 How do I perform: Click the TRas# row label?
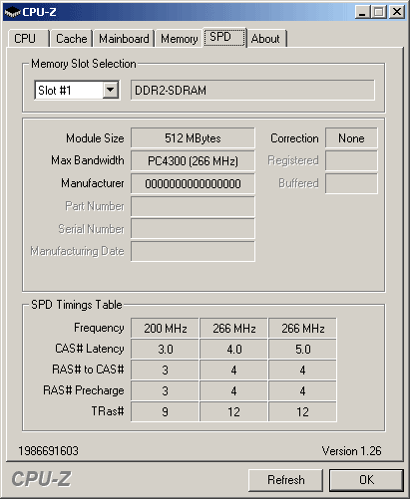(108, 411)
